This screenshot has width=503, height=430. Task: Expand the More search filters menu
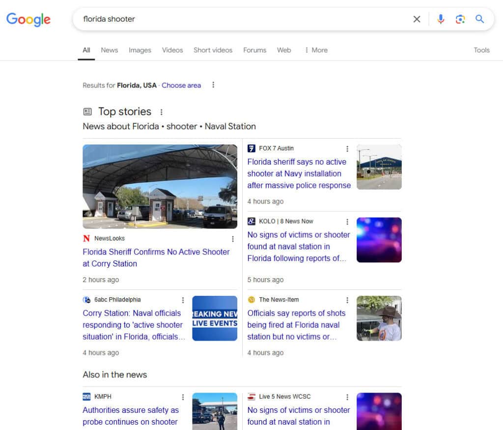pyautogui.click(x=316, y=50)
